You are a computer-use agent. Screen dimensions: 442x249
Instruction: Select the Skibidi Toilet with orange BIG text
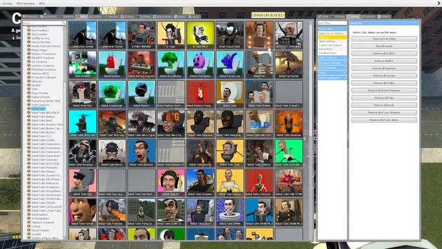(x=171, y=124)
